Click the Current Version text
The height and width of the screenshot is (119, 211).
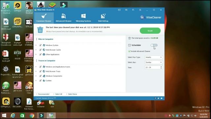(x=46, y=98)
